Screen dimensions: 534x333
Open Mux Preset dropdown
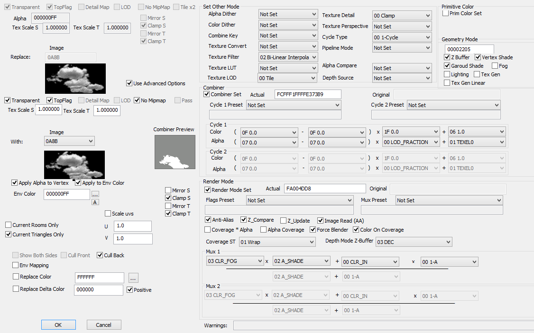pos(449,200)
